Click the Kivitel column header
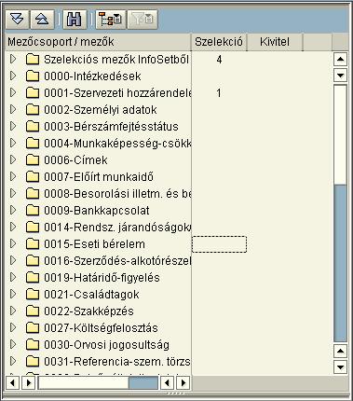Viewport: 353px width, 401px height. (x=275, y=42)
